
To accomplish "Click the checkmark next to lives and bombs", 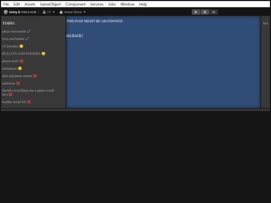I will tap(27, 39).
